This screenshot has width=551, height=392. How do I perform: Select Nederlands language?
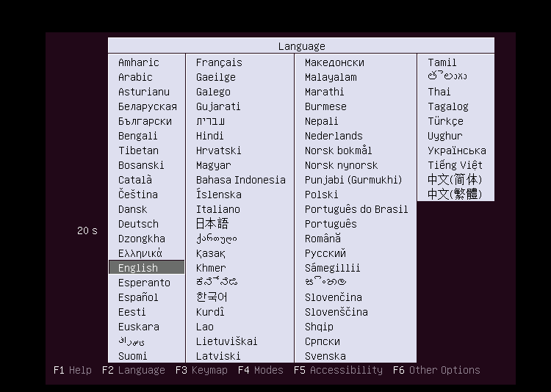click(334, 136)
